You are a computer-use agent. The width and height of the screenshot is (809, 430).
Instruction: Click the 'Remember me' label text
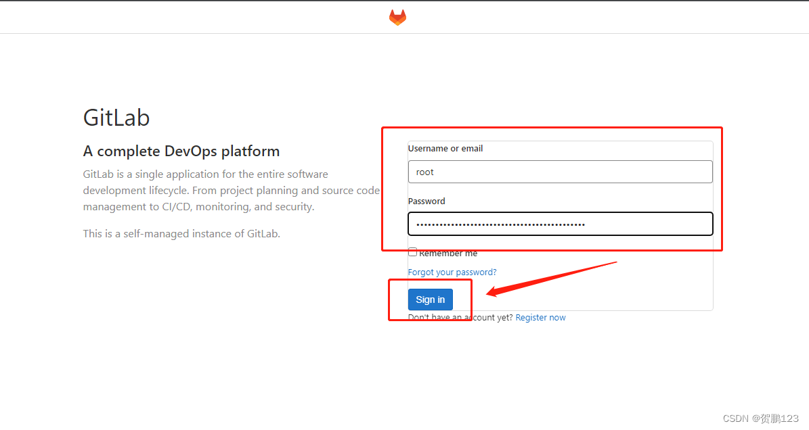pos(448,254)
